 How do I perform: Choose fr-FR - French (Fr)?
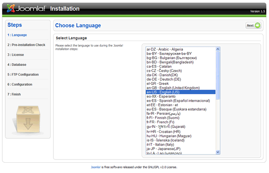(x=181, y=122)
